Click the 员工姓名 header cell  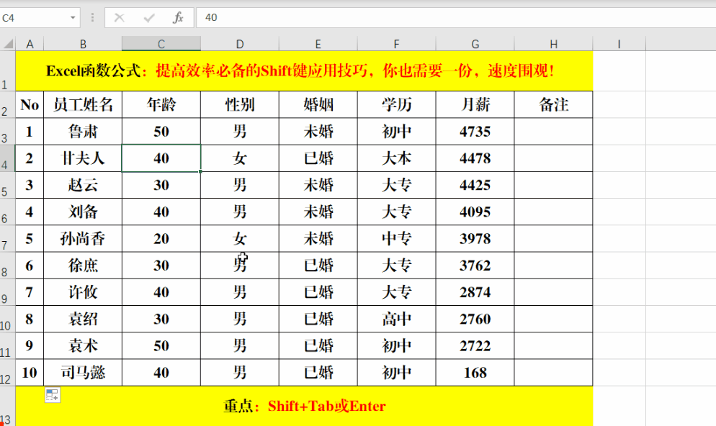pyautogui.click(x=83, y=104)
